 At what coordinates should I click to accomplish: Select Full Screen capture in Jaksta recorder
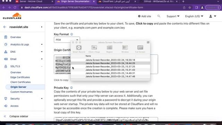(x=140, y=49)
